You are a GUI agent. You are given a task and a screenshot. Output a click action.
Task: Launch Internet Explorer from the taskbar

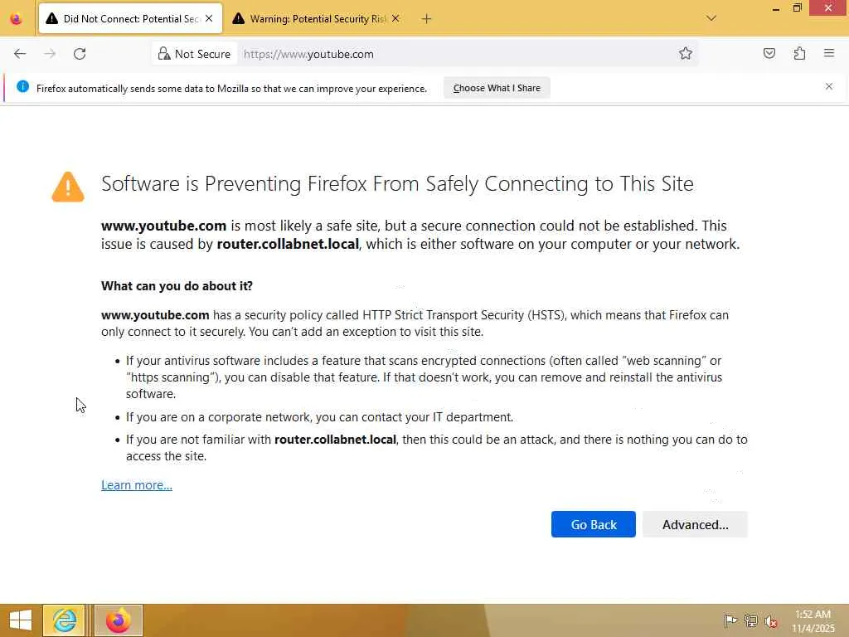(65, 620)
